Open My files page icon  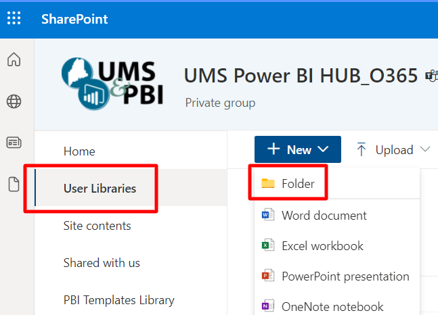[14, 184]
